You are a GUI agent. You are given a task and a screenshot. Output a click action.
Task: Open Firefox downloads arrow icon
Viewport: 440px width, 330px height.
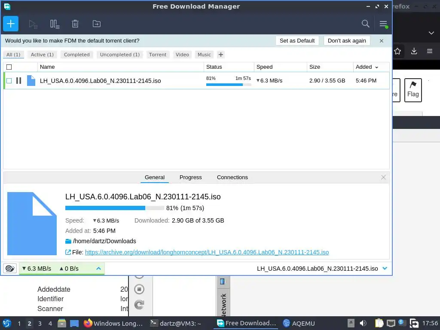point(414,51)
